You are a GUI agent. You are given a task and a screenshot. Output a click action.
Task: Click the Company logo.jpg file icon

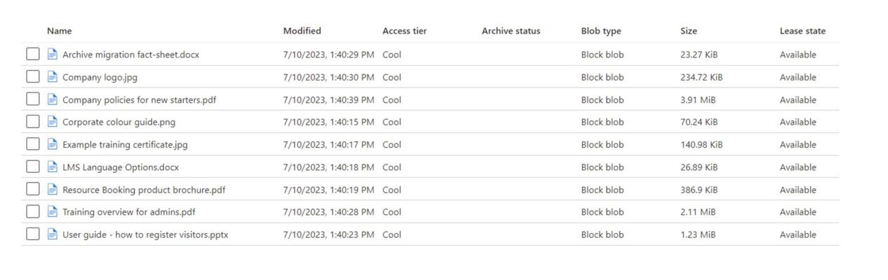53,76
